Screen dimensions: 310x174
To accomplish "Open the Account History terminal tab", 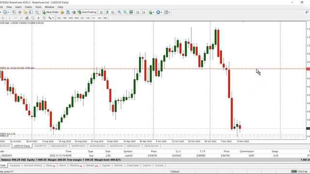I will (x=33, y=165).
